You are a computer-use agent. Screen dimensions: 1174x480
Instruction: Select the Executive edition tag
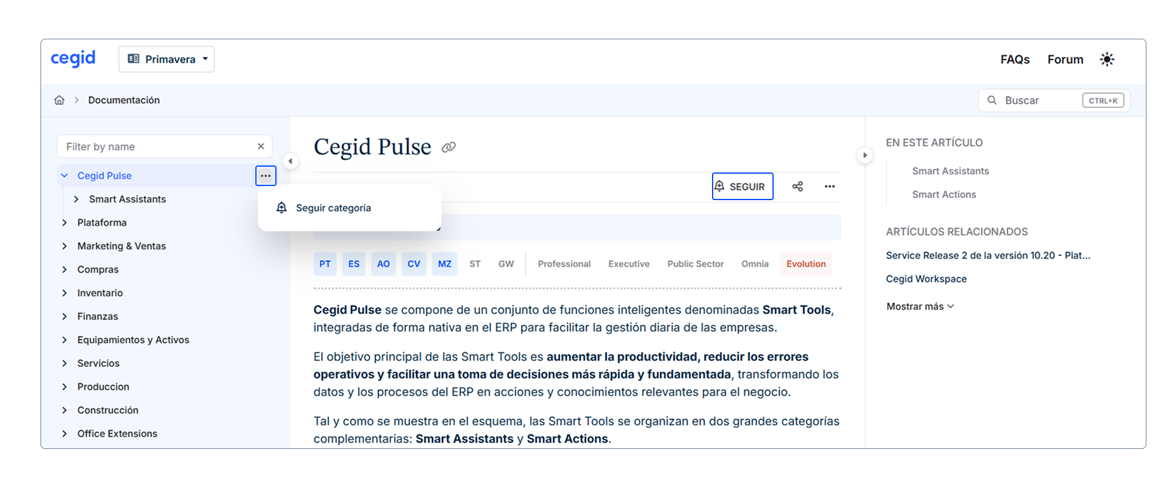point(629,264)
